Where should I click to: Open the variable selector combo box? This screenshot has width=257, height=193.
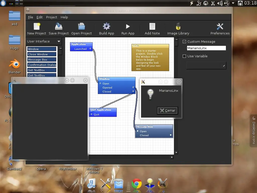[x=206, y=66]
